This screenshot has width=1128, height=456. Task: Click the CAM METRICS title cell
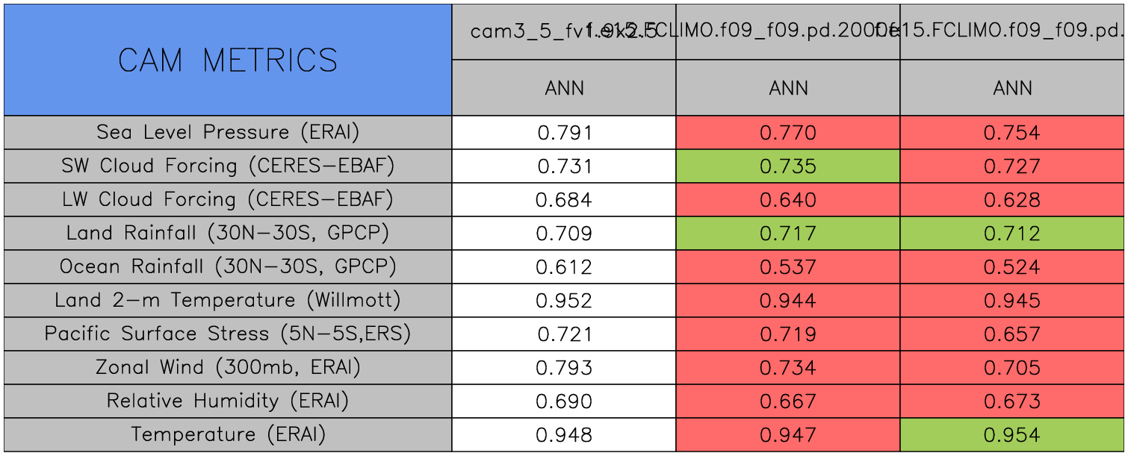(x=228, y=60)
